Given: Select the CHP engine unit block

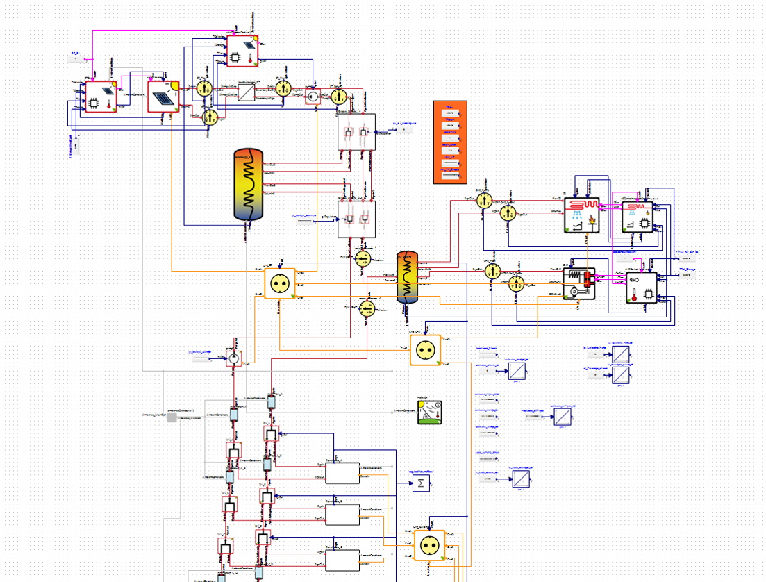Looking at the screenshot, I should (579, 283).
